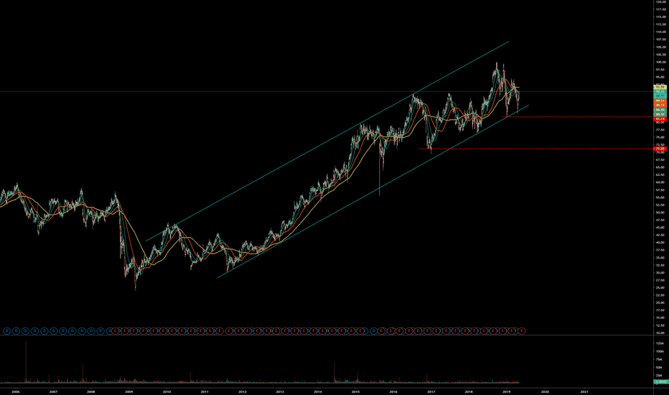Select the 2011 label on the time axis
The height and width of the screenshot is (395, 669).
pyautogui.click(x=205, y=391)
